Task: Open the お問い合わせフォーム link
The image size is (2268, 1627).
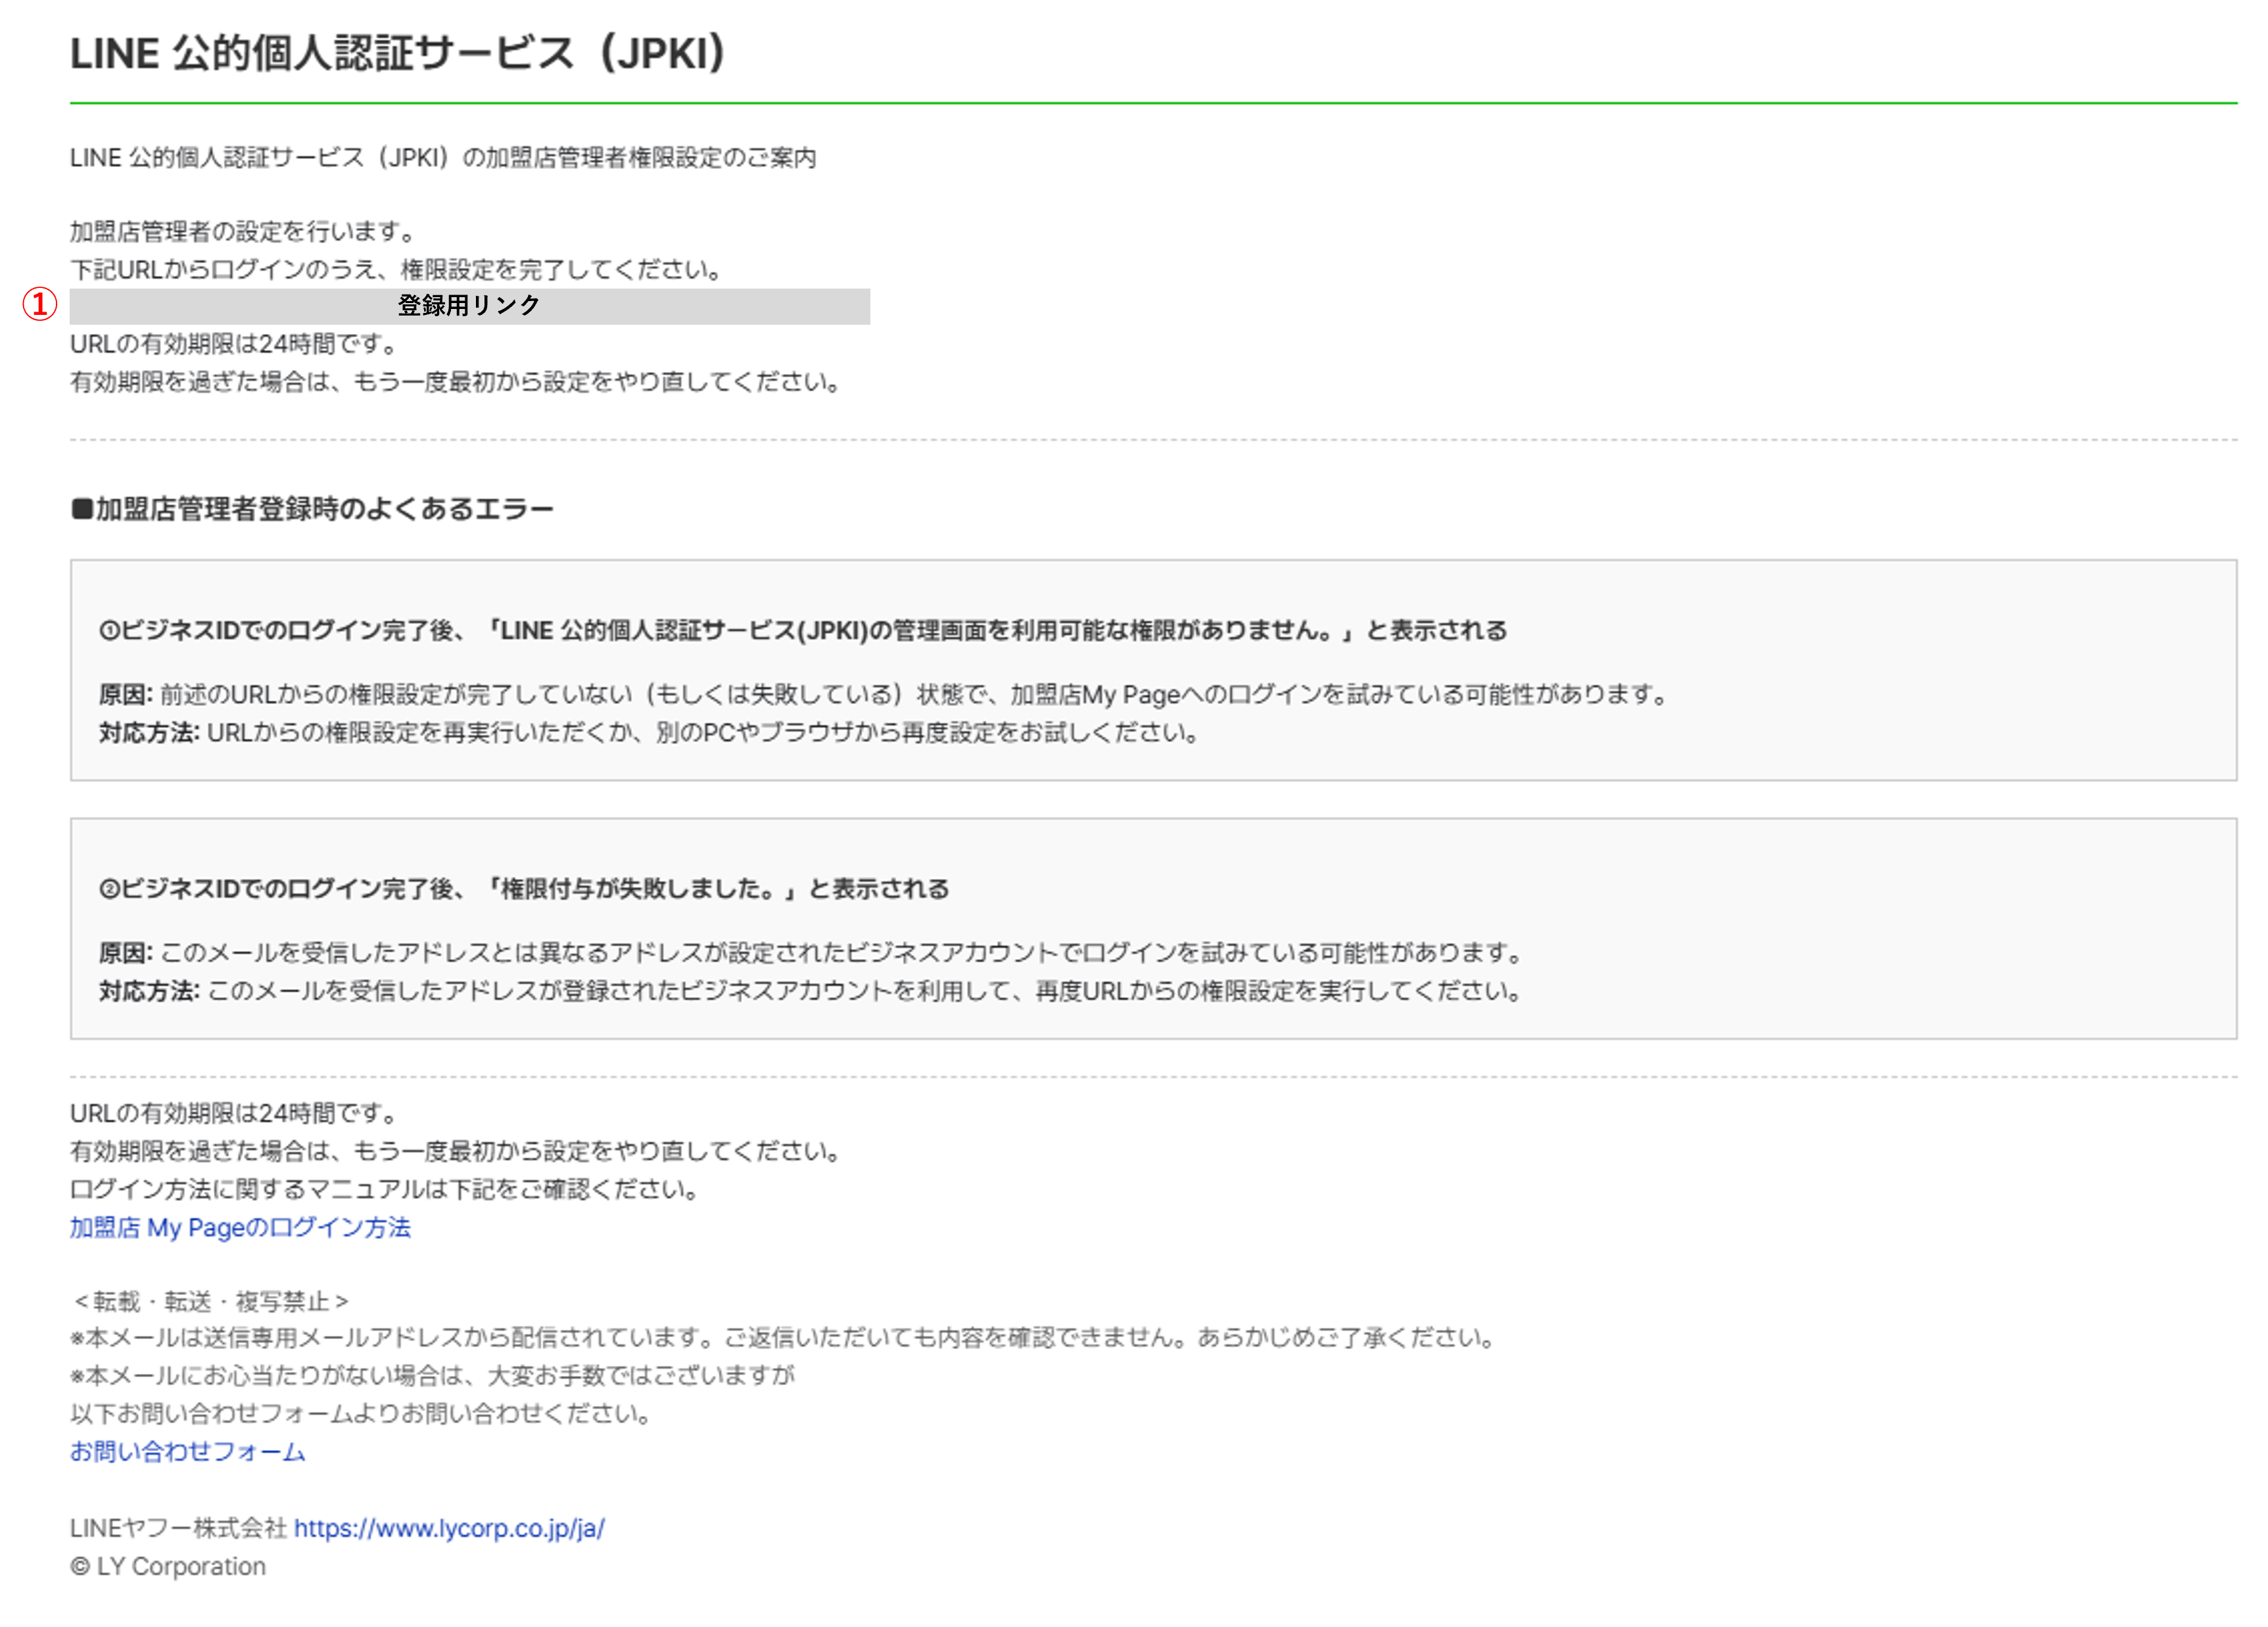Action: (x=187, y=1451)
